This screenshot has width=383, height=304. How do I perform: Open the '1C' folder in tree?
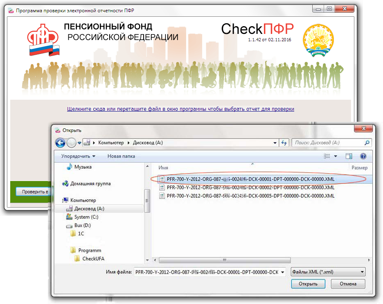(81, 233)
